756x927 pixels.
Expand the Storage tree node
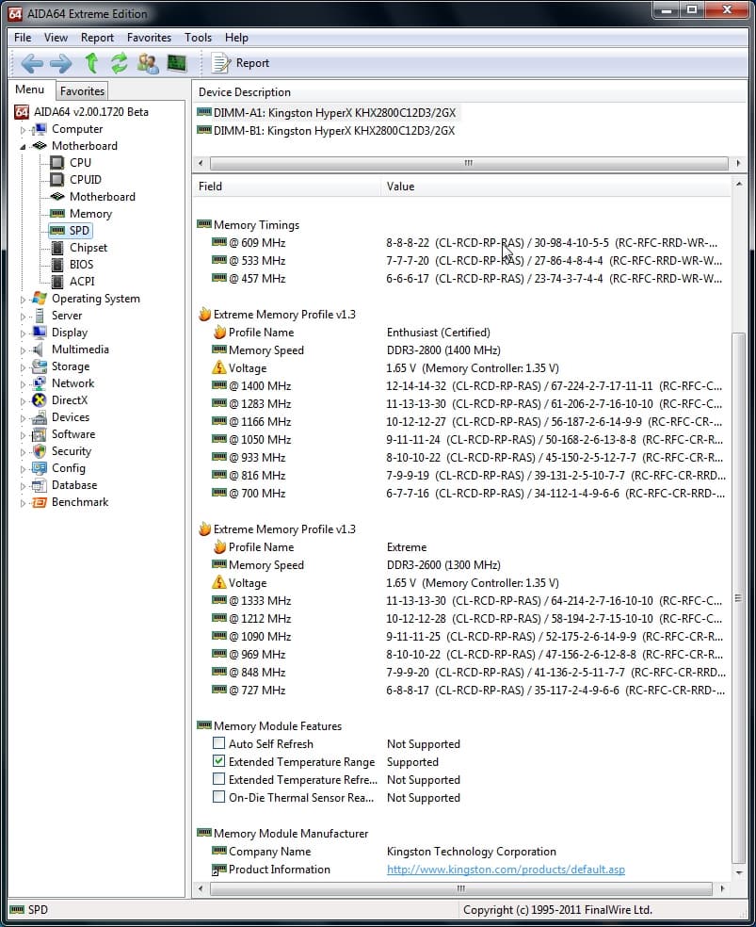point(23,367)
